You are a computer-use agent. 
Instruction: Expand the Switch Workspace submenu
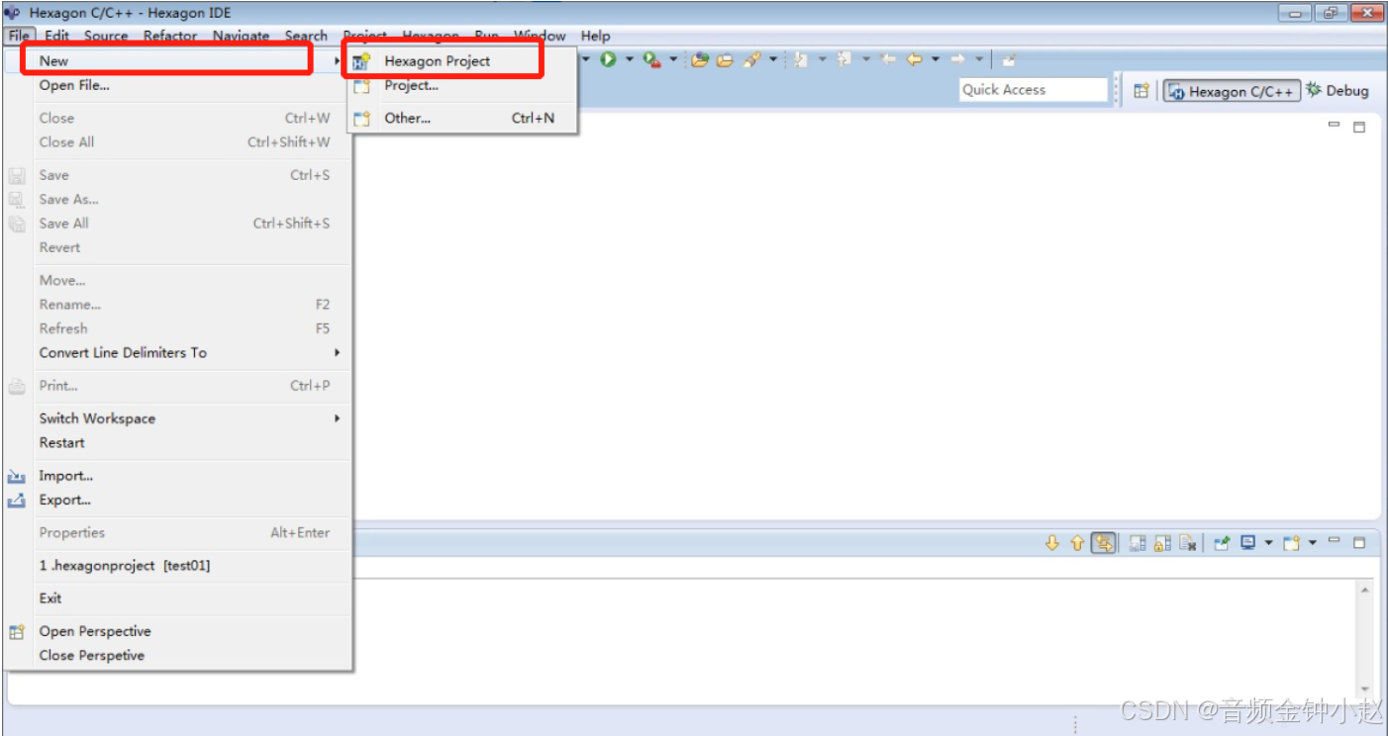coord(178,418)
